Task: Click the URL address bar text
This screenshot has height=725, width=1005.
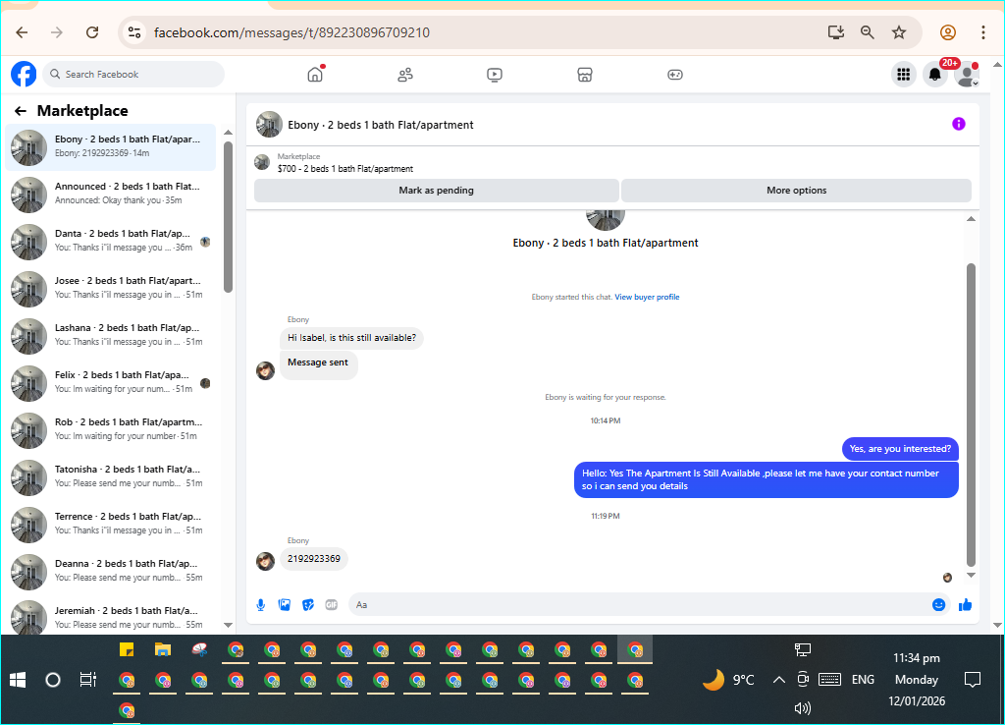Action: click(291, 32)
